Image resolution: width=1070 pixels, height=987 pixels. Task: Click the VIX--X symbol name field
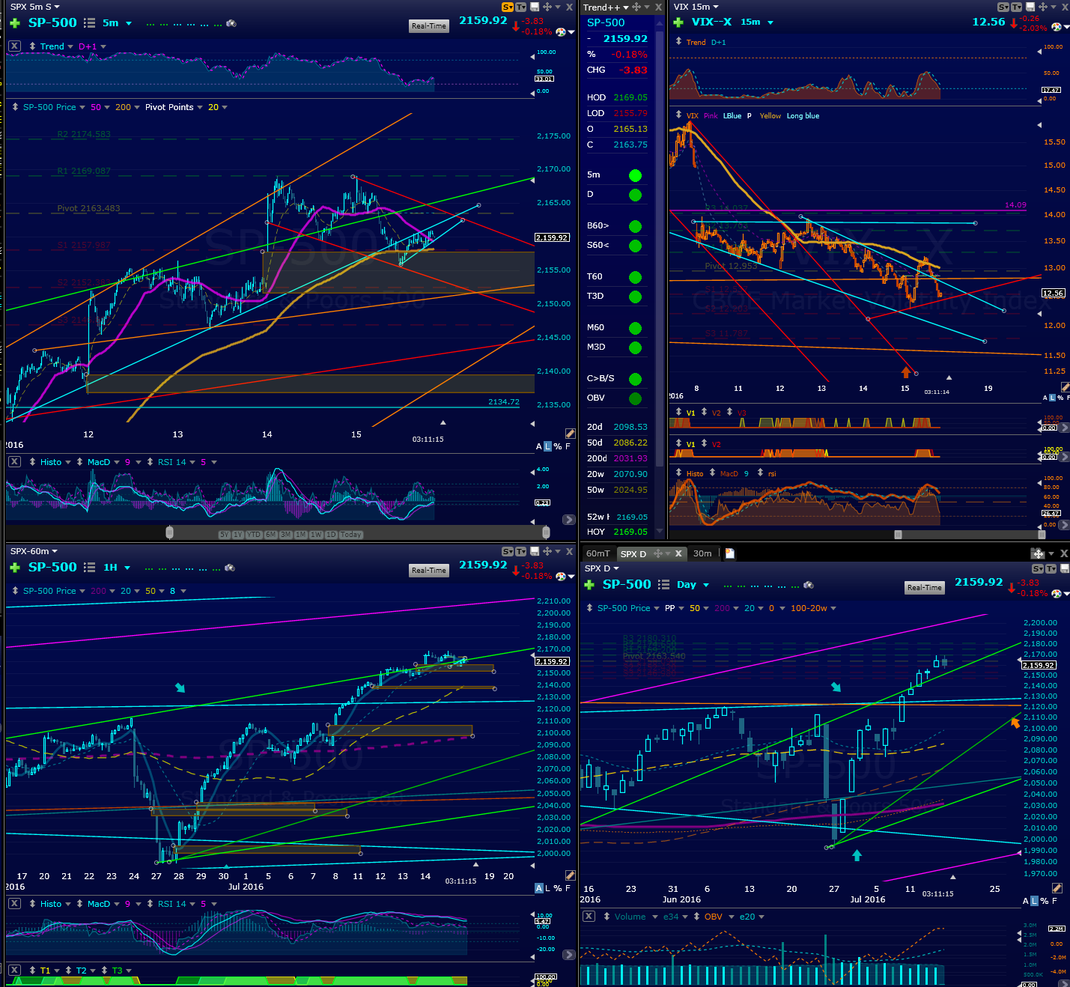(x=711, y=22)
